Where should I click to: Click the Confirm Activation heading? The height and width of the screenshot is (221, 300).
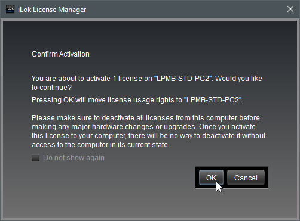pos(60,54)
